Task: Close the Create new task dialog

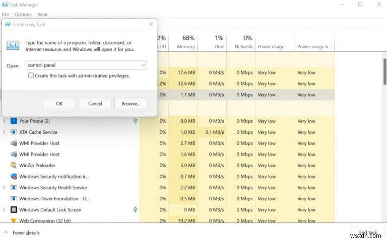Action: 151,24
